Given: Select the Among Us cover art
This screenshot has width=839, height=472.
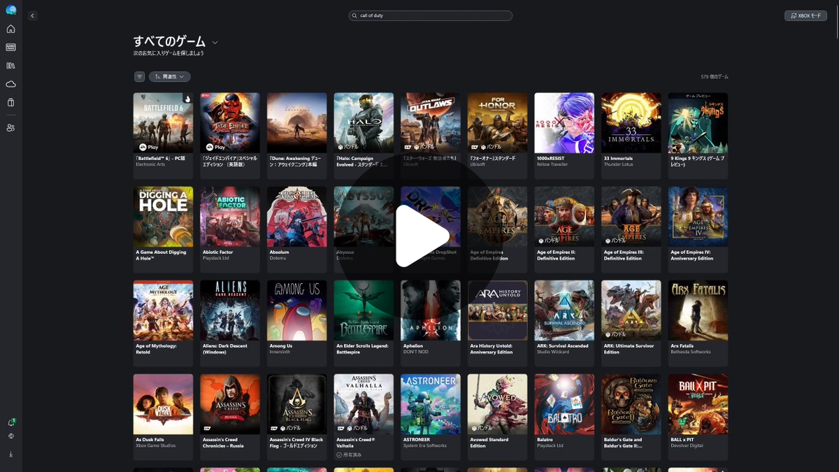Looking at the screenshot, I should coord(297,310).
